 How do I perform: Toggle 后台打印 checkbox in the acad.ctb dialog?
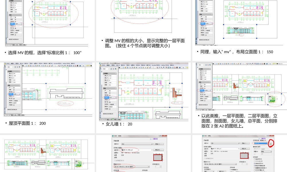tap(254, 159)
